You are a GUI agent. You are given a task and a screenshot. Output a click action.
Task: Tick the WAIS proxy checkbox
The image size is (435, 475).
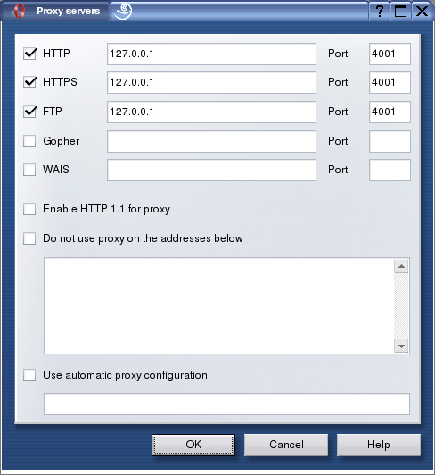click(x=29, y=170)
